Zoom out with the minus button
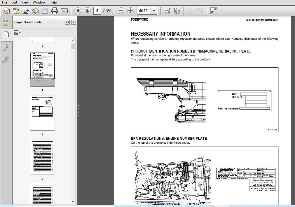Image resolution: width=295 pixels, height=207 pixels. [121, 11]
